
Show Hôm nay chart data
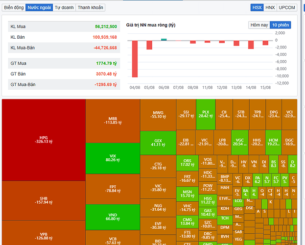tap(259, 25)
